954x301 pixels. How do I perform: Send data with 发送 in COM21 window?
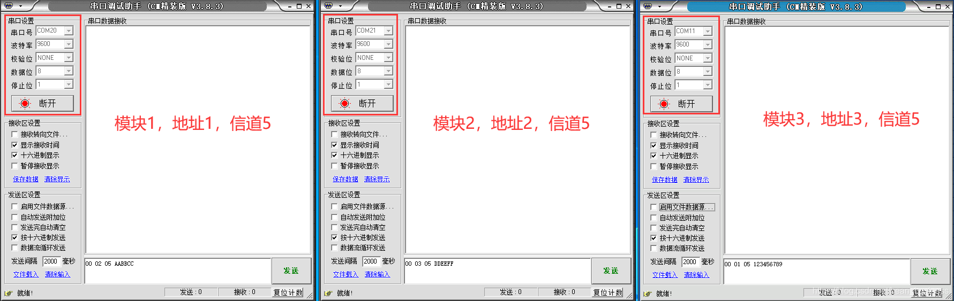point(611,271)
